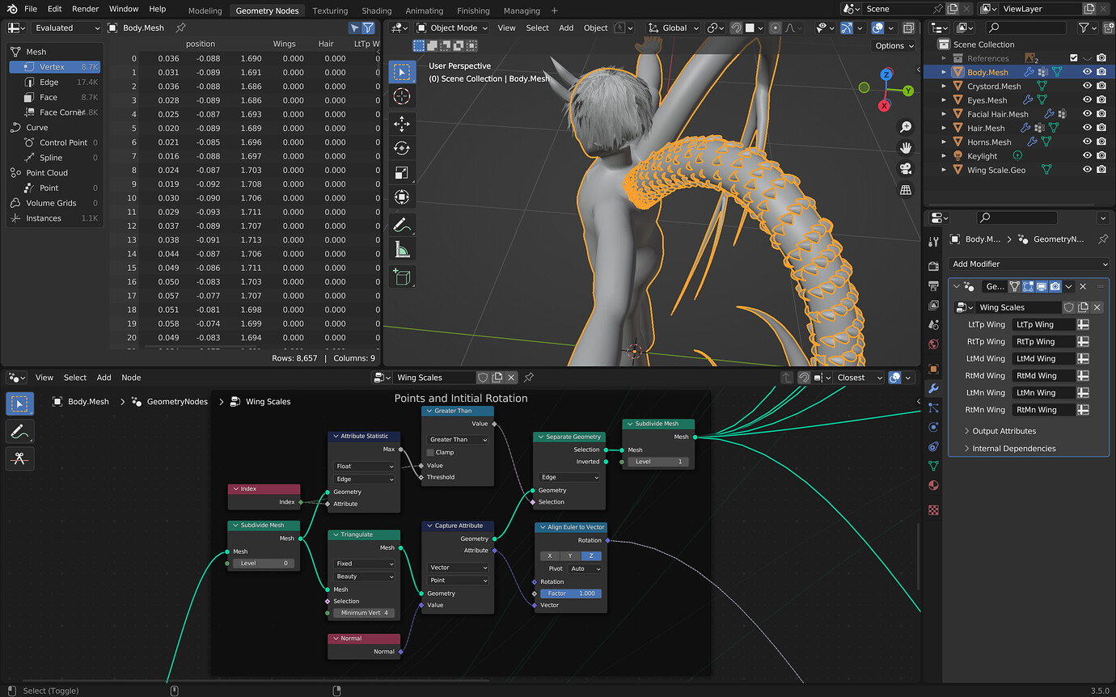Toggle X axis in Align Euler to Vector node

click(550, 555)
